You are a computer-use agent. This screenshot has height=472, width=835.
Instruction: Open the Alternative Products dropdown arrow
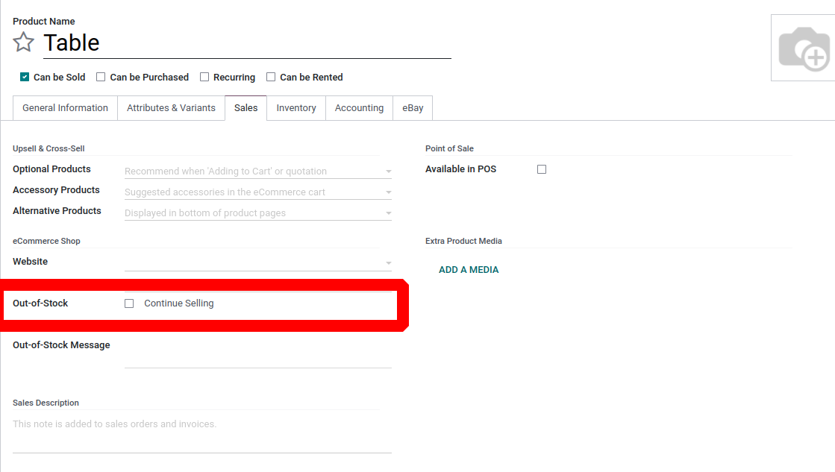(x=388, y=213)
